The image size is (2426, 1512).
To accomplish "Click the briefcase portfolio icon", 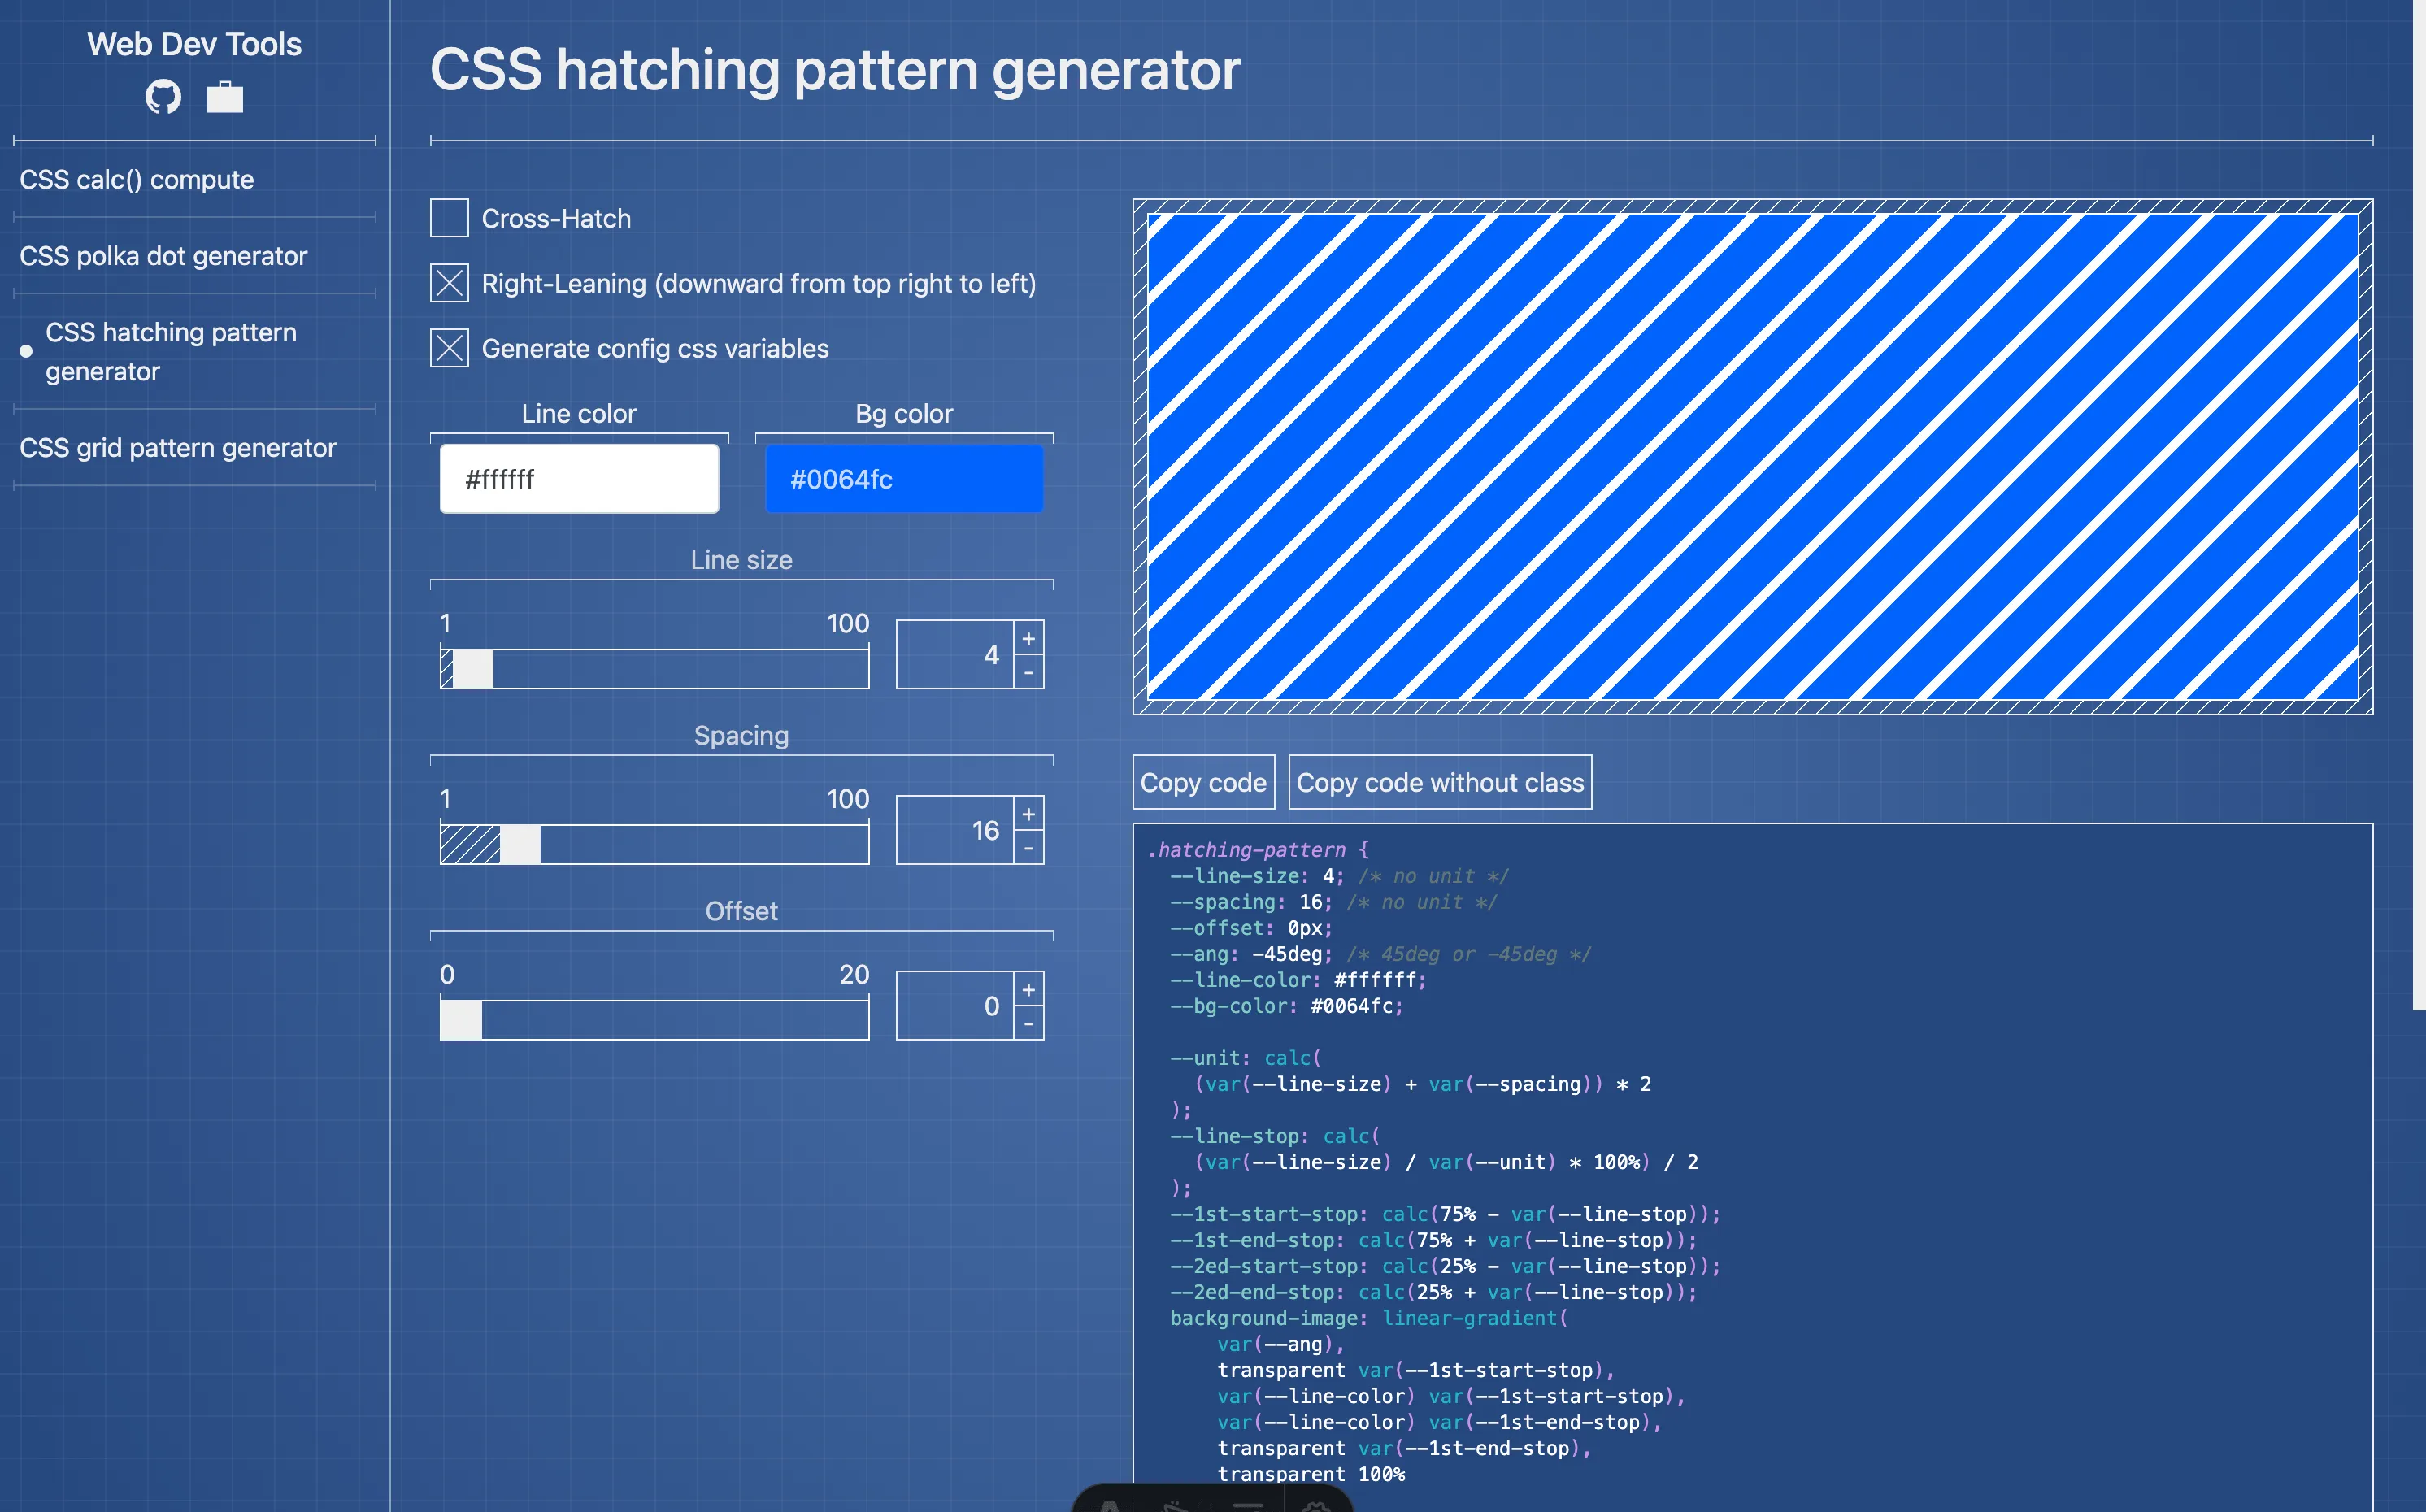I will point(225,97).
